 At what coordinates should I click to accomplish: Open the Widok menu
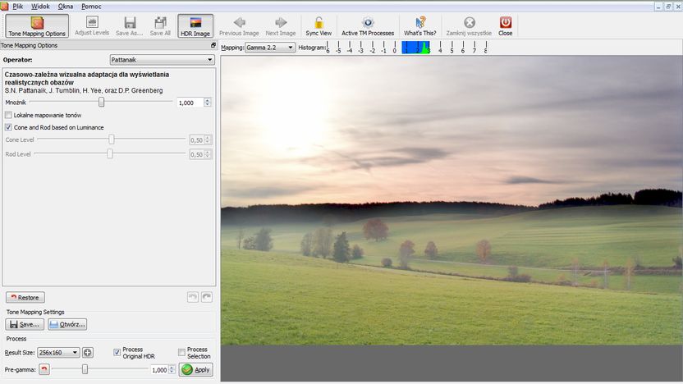pyautogui.click(x=40, y=6)
